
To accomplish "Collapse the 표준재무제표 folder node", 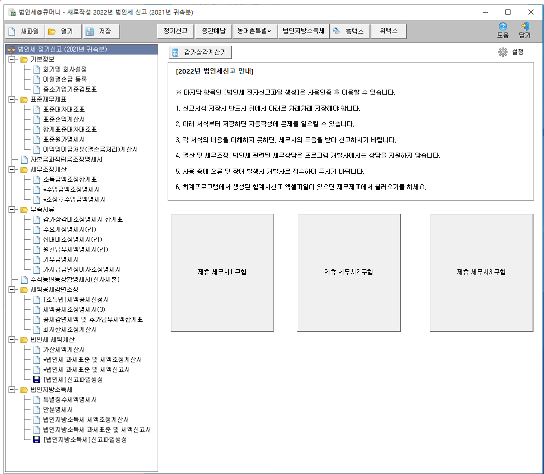I will tap(12, 100).
